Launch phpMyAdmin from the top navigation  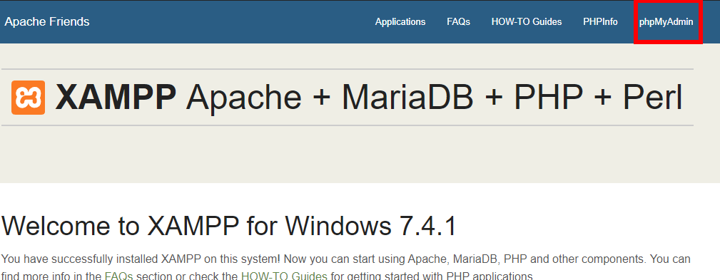666,21
